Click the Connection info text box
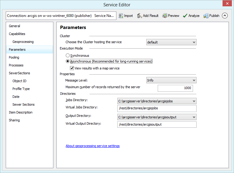 click(x=61, y=16)
